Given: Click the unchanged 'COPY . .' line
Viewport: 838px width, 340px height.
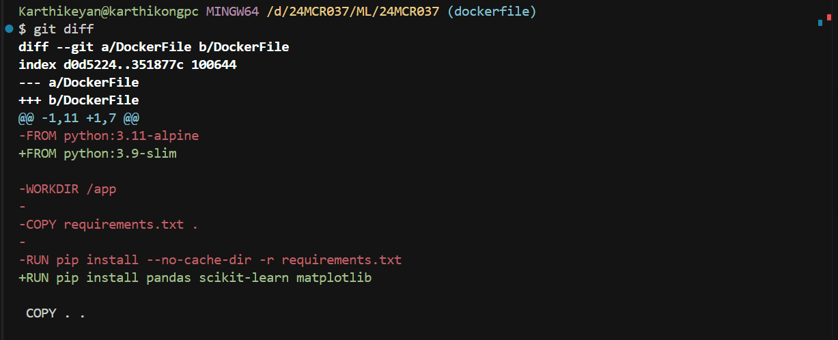Looking at the screenshot, I should 55,313.
